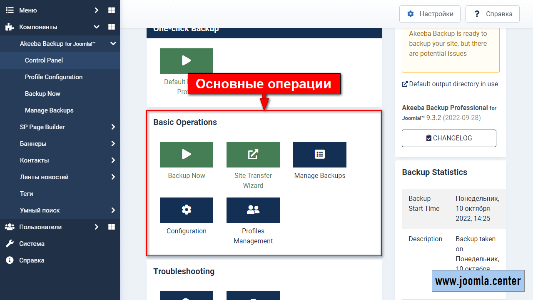Open the Profiles Management users icon tile
Screen dimensions: 533x300
tap(253, 210)
